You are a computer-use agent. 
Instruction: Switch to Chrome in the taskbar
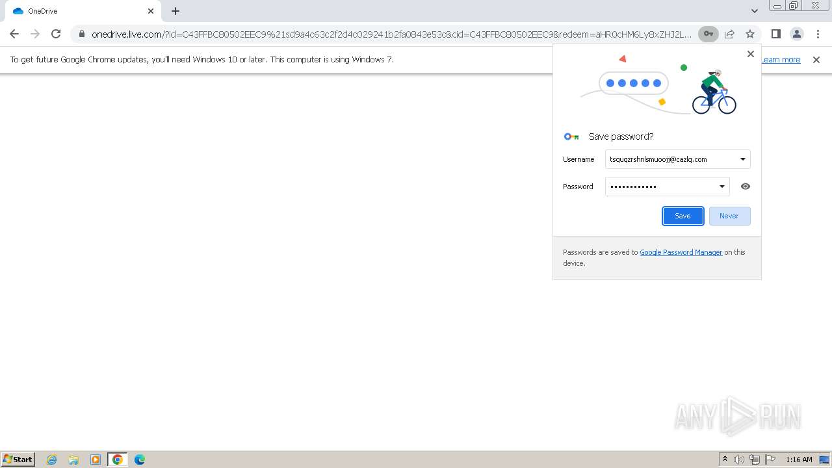118,460
